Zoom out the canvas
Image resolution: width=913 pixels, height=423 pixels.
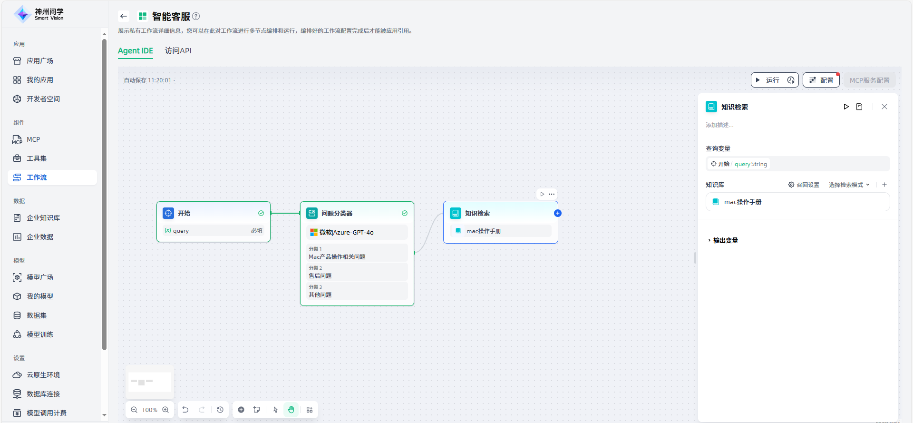tap(134, 410)
